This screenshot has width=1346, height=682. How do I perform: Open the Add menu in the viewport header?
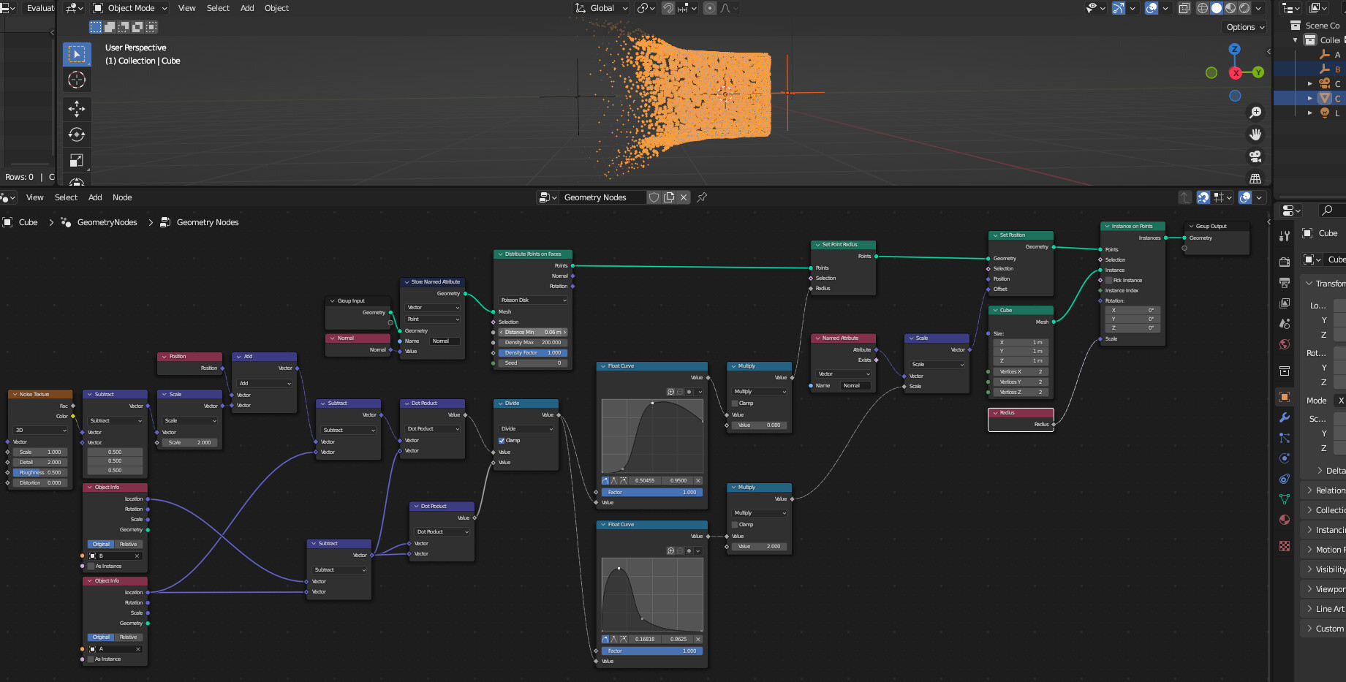(x=246, y=8)
